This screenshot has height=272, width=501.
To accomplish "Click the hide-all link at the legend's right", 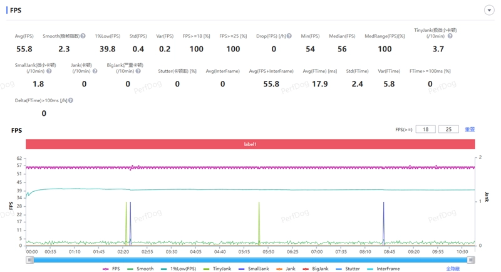I will point(453,269).
